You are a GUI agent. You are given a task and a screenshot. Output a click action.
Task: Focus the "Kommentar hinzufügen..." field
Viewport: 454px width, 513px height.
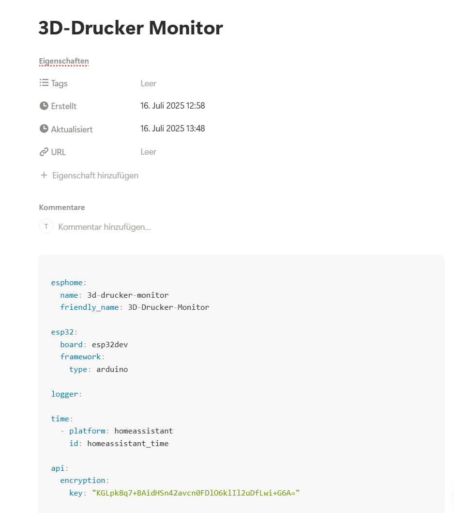(x=105, y=227)
